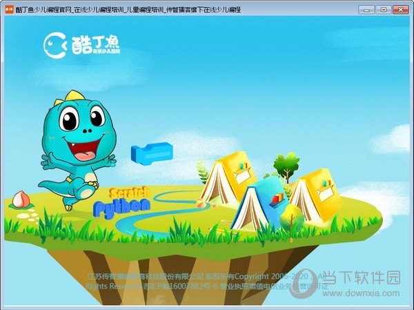414x310 pixels.
Task: Close the window with red X
Action: click(400, 10)
